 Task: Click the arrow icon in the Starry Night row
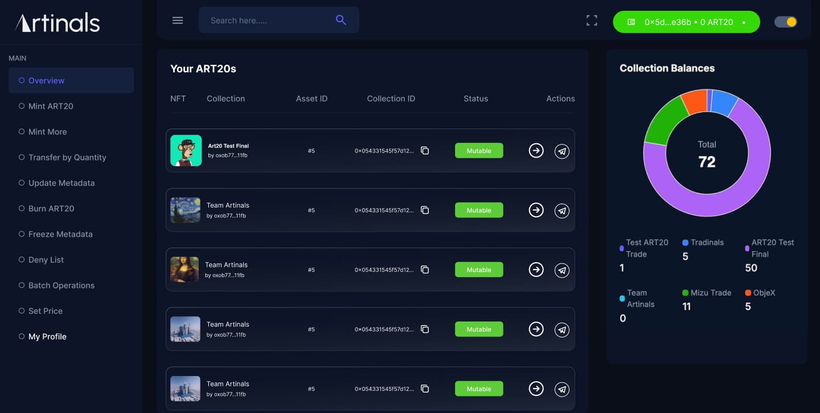[x=536, y=210]
